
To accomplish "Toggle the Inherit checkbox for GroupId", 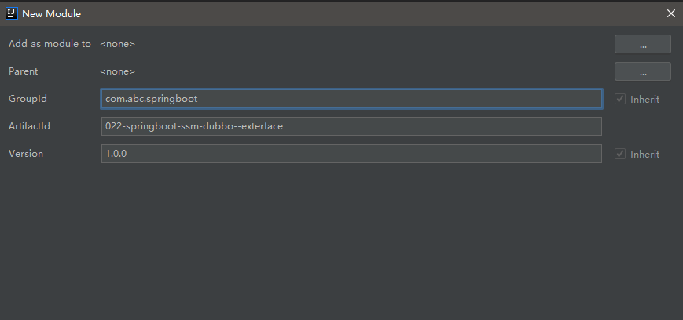I will (x=620, y=100).
